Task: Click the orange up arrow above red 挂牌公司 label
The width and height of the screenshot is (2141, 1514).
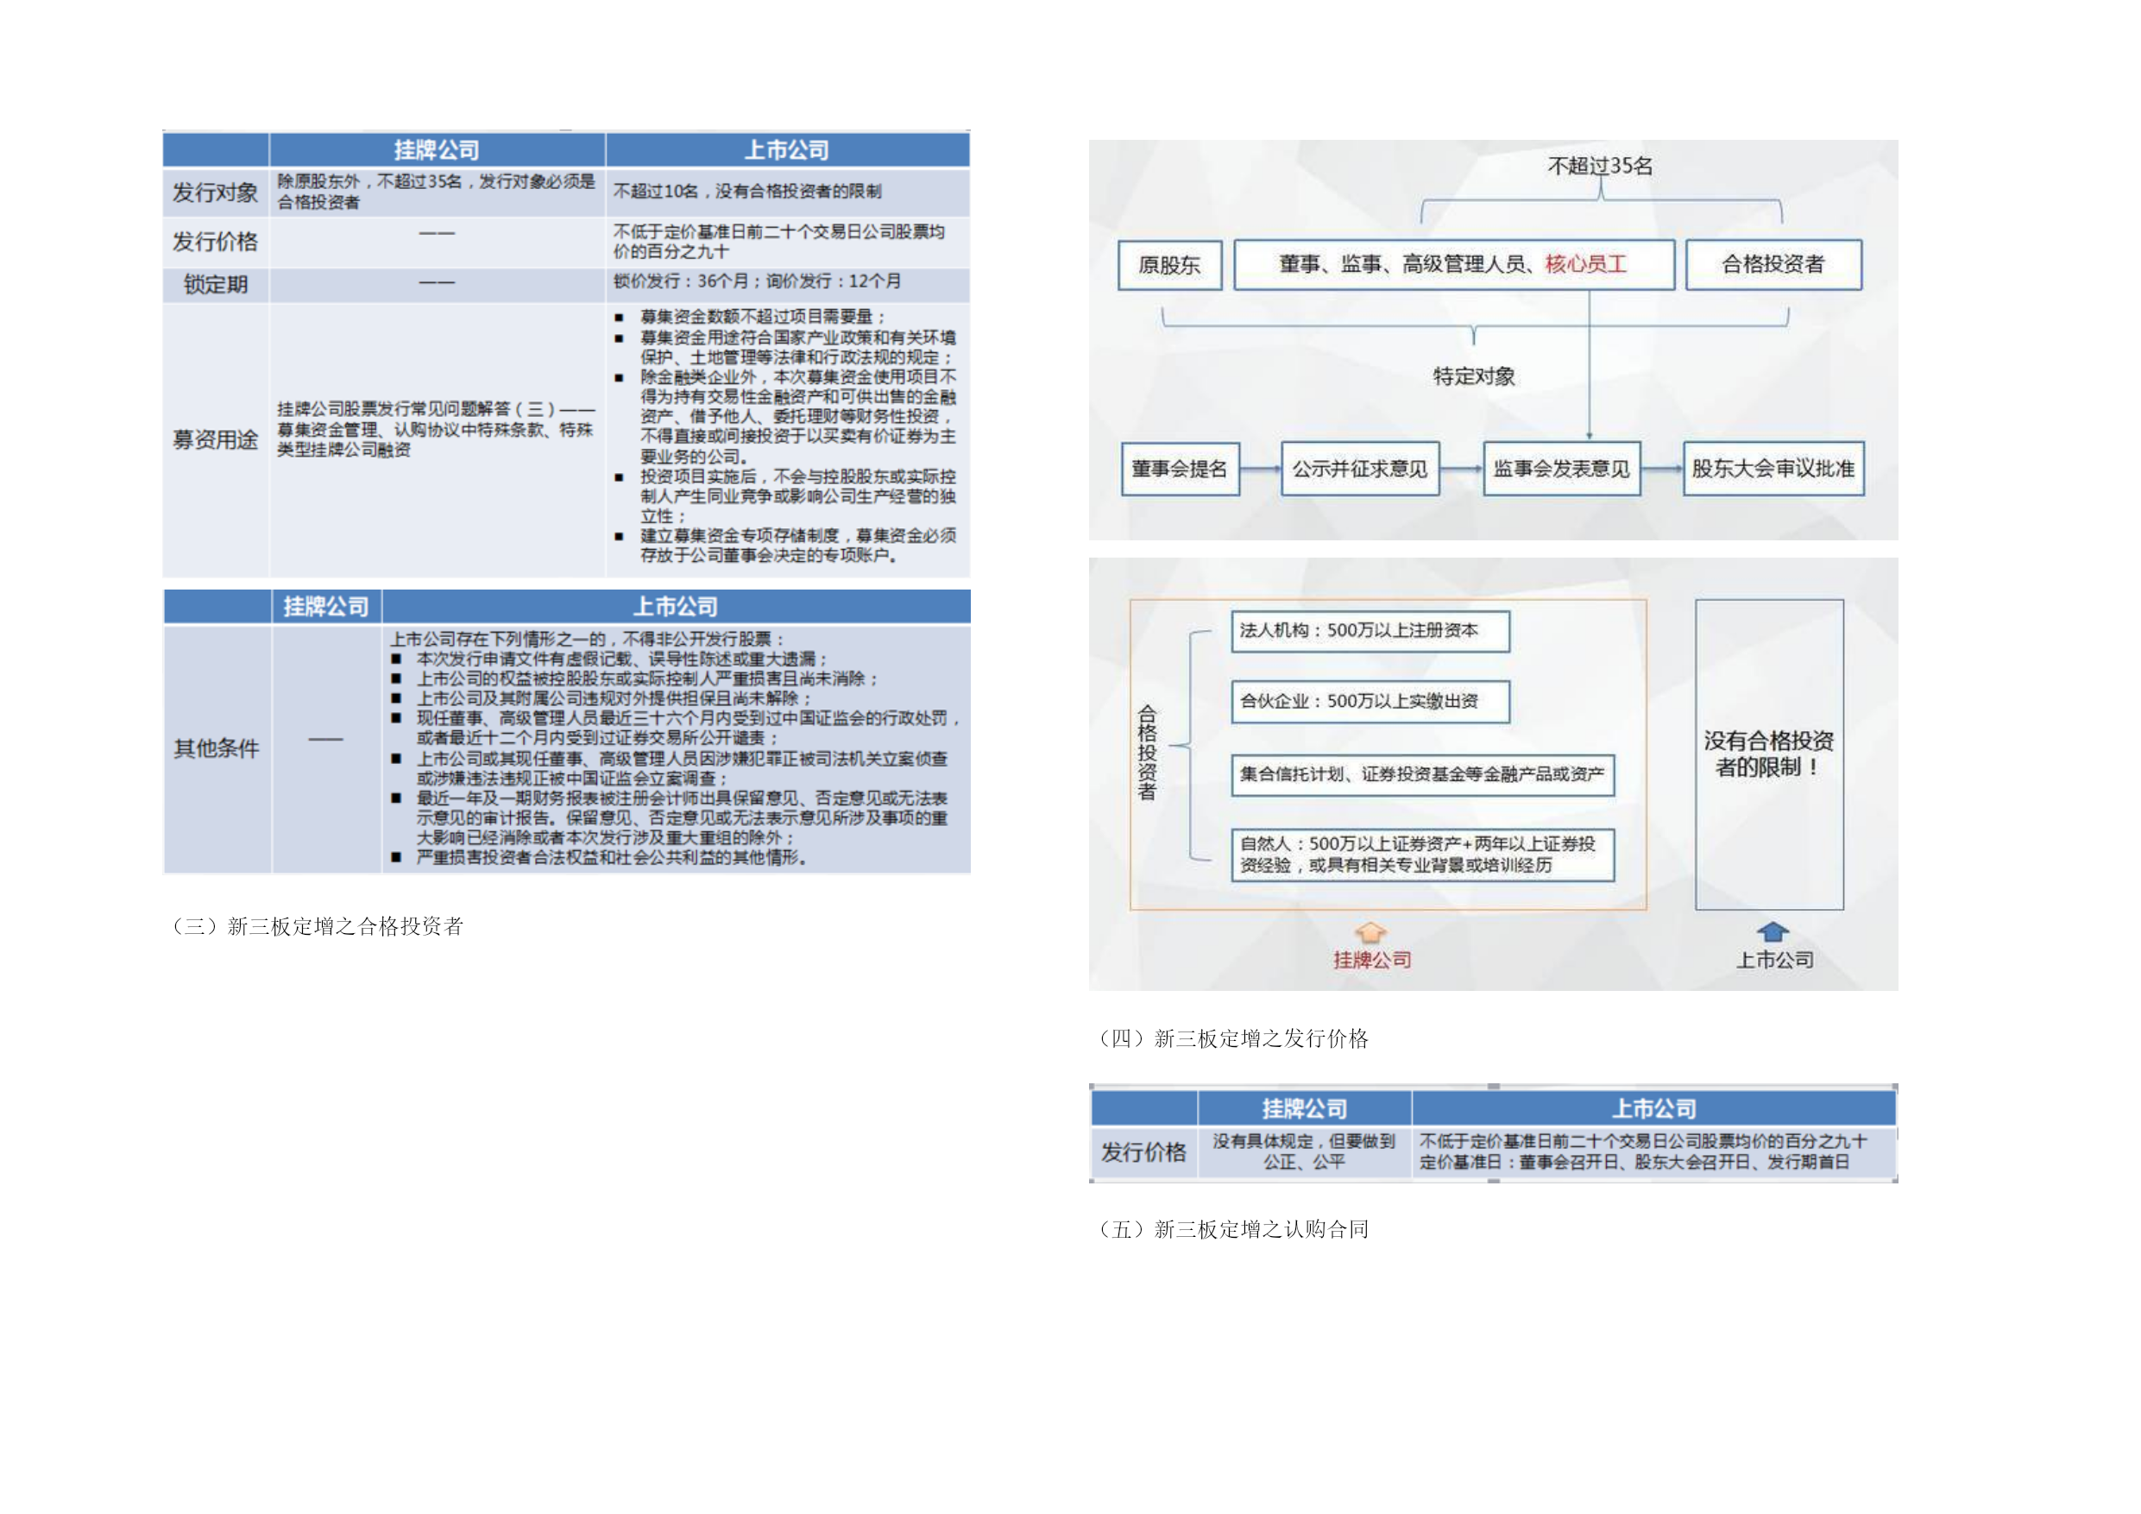Action: 1370,932
